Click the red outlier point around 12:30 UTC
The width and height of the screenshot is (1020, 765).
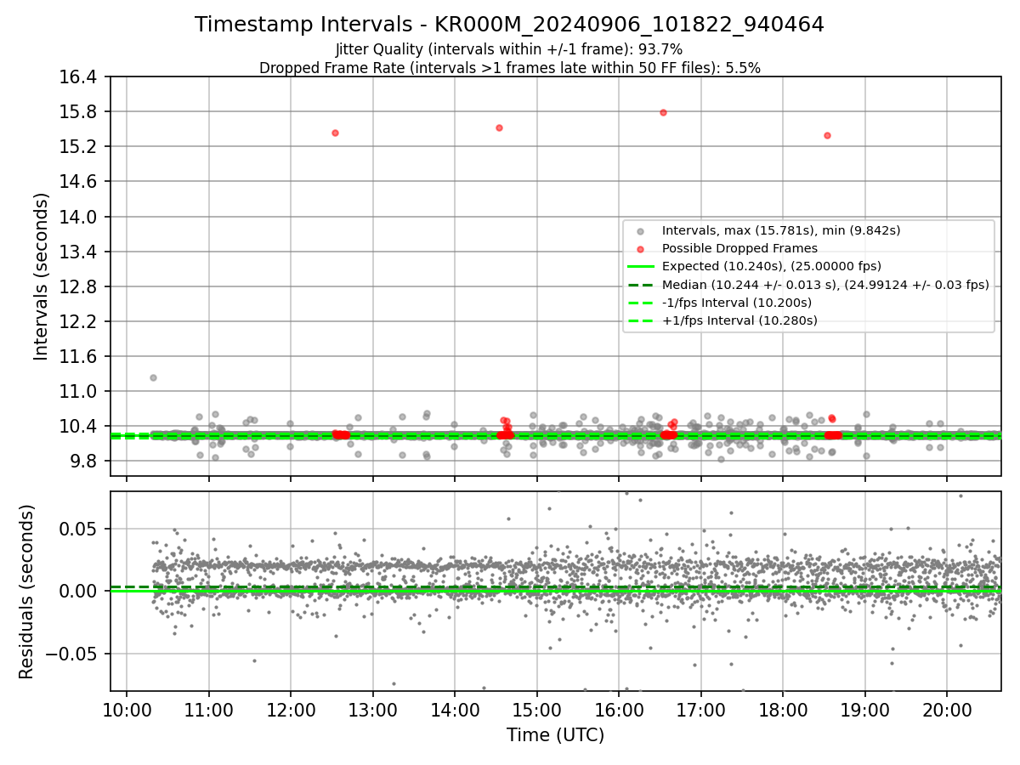pos(335,133)
